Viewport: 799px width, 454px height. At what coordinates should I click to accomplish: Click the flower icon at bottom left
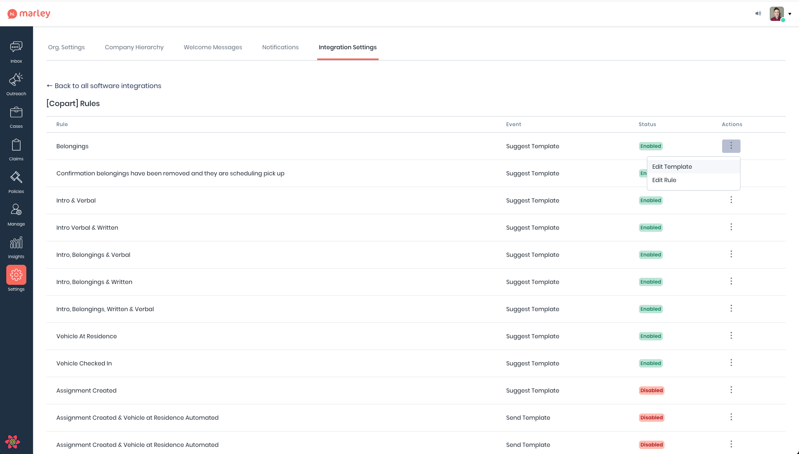(x=13, y=442)
